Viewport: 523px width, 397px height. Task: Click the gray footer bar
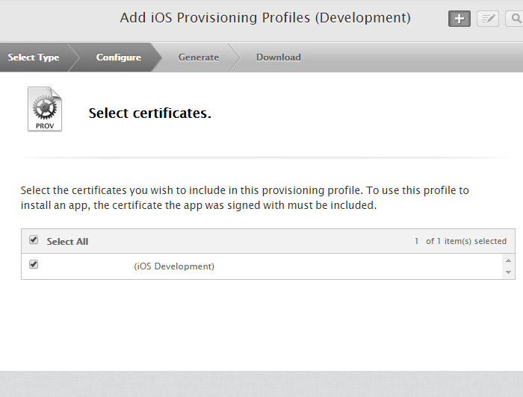(261, 384)
